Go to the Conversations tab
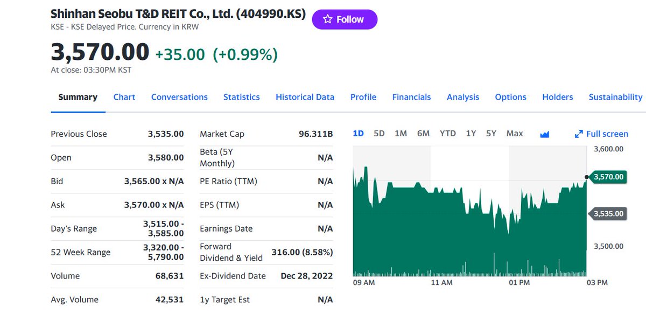This screenshot has width=646, height=334. pyautogui.click(x=179, y=98)
